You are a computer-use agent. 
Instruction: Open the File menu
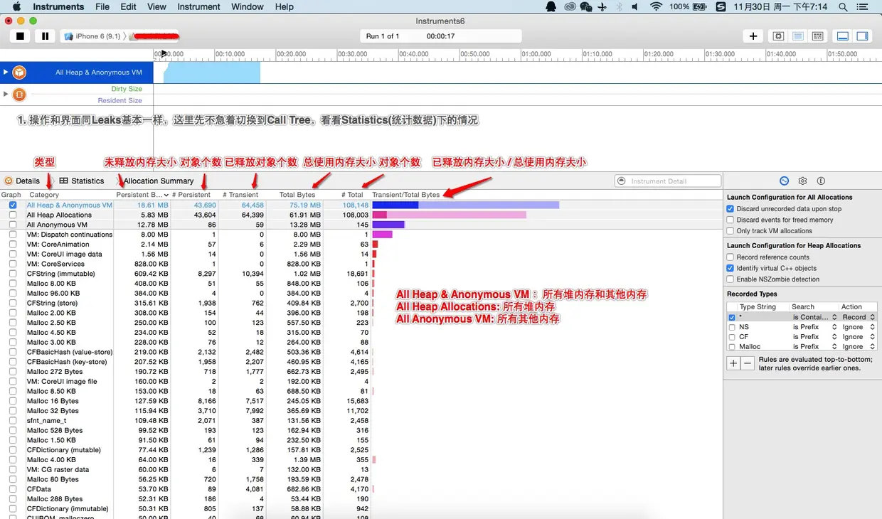[x=102, y=6]
